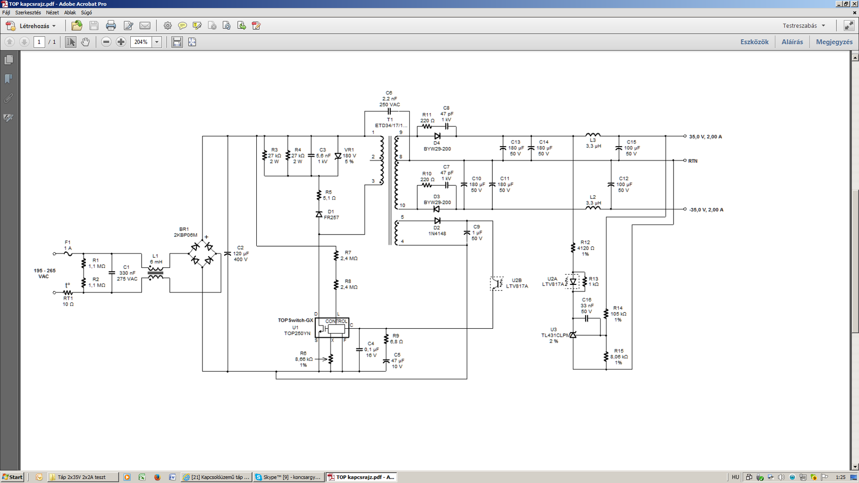Image resolution: width=859 pixels, height=483 pixels.
Task: Click the page number input field
Action: [x=39, y=42]
